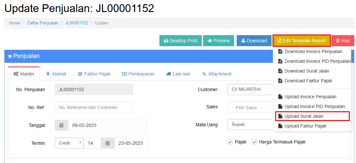This screenshot has width=356, height=163.
Task: Navigate to Home breadcrumb link
Action: [15, 23]
